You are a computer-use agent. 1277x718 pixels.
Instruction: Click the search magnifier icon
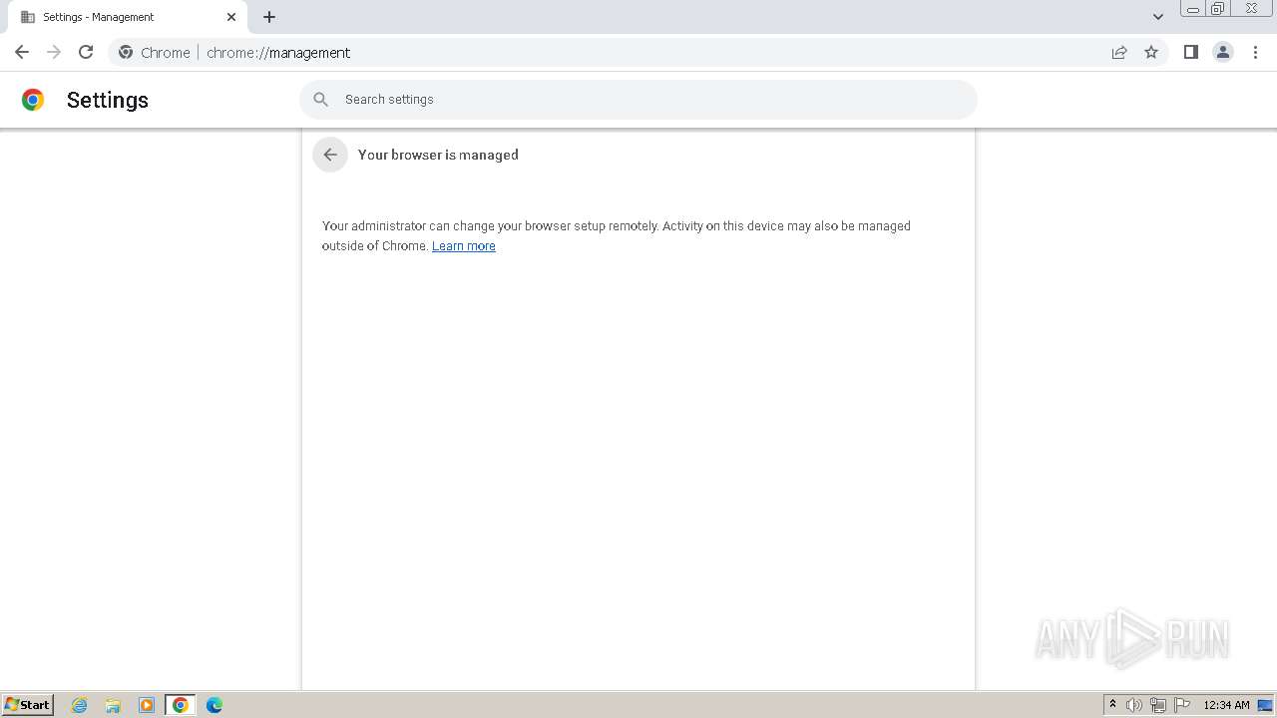click(x=320, y=100)
